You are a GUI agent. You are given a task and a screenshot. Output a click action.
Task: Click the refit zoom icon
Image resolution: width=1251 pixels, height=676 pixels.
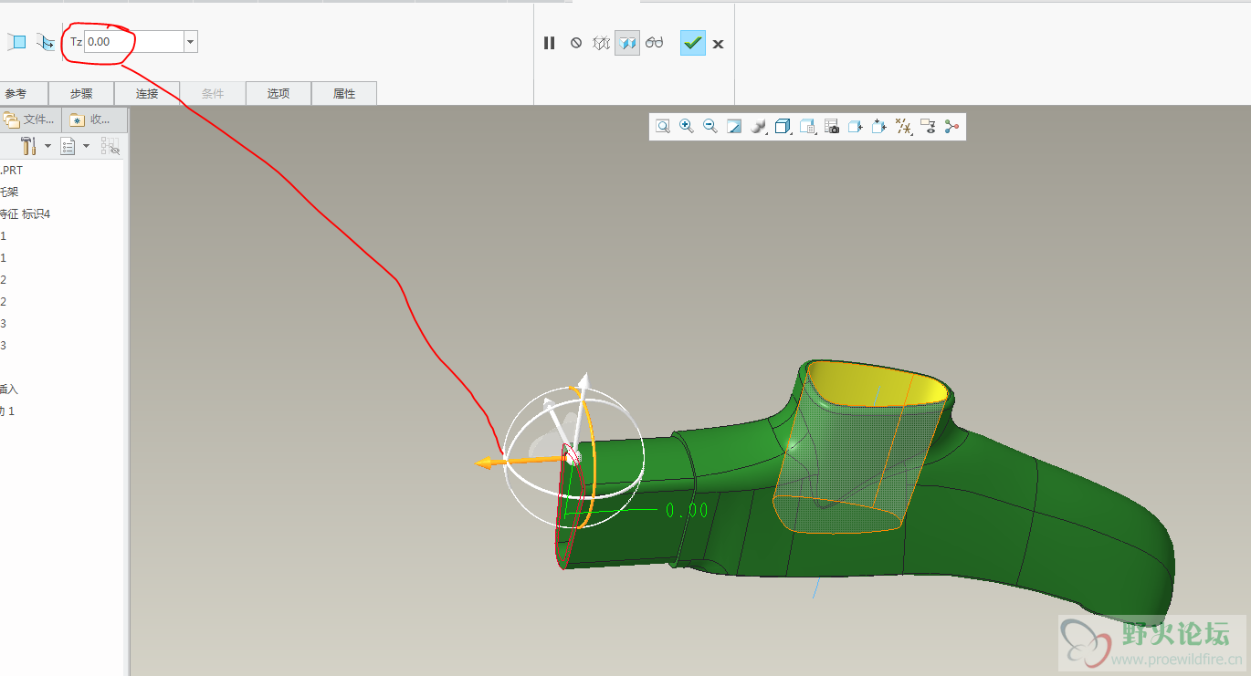tap(663, 127)
